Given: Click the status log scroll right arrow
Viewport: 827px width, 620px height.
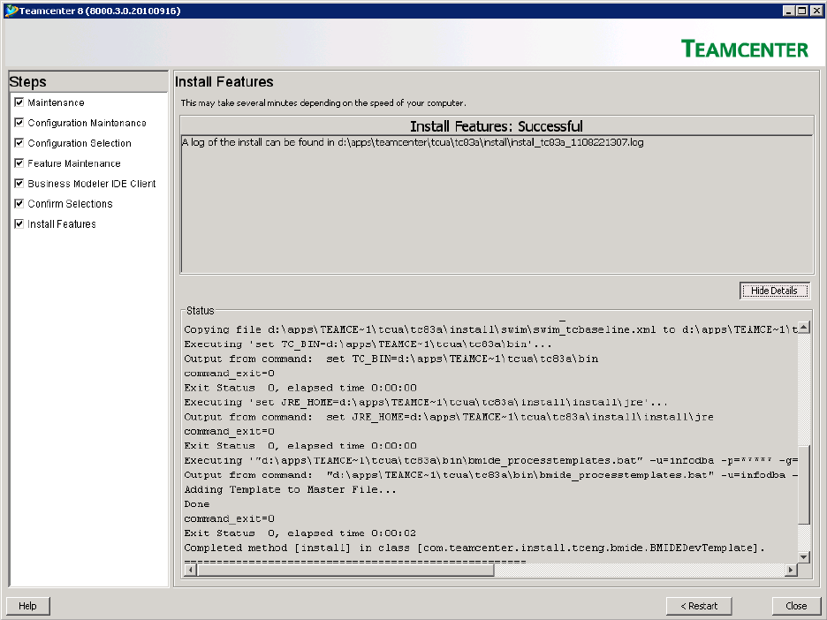Looking at the screenshot, I should coord(791,570).
